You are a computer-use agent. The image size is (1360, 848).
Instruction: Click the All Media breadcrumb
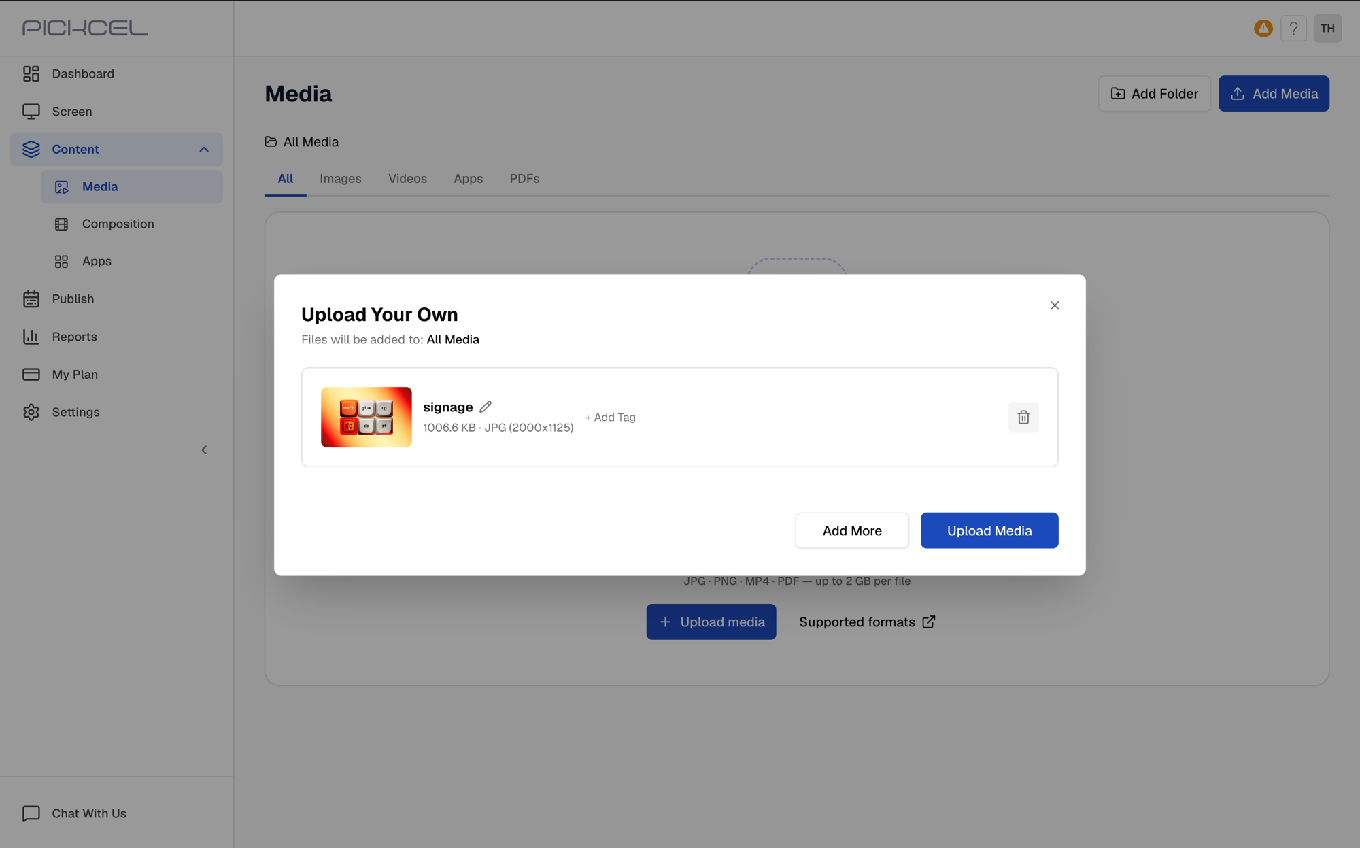(311, 141)
